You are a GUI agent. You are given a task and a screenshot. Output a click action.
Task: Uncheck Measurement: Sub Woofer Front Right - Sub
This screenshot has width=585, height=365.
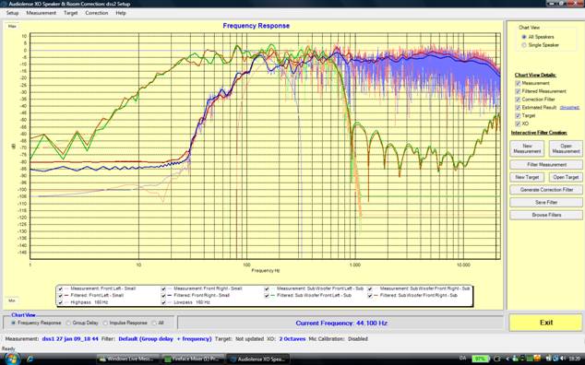370,288
